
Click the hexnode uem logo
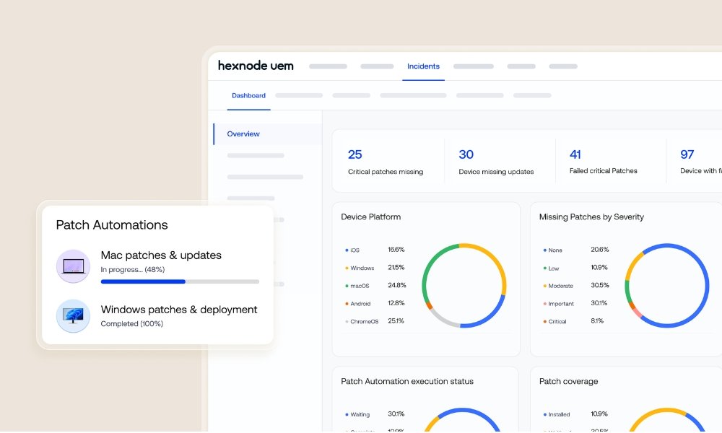256,66
